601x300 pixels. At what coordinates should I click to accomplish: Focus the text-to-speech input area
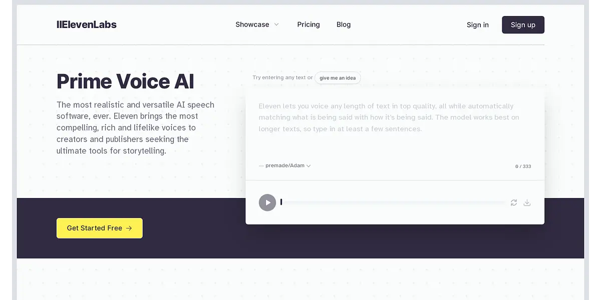tap(394, 125)
